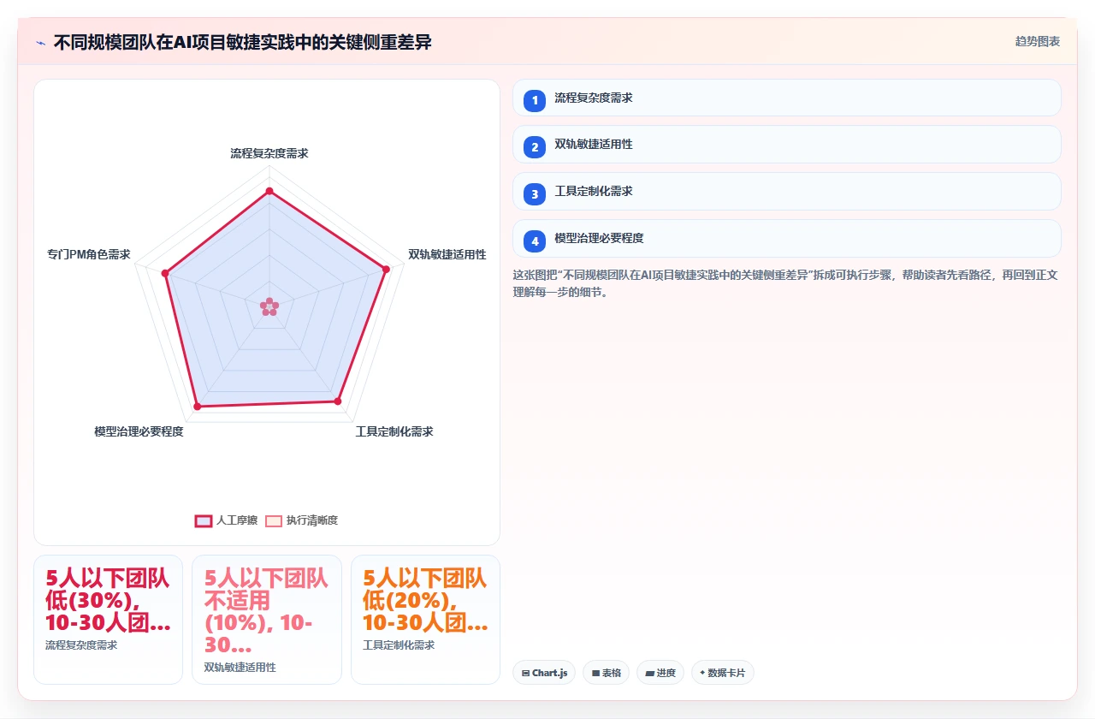This screenshot has width=1095, height=719.
Task: Click the 人工摩擦 legend color box
Action: click(x=204, y=520)
